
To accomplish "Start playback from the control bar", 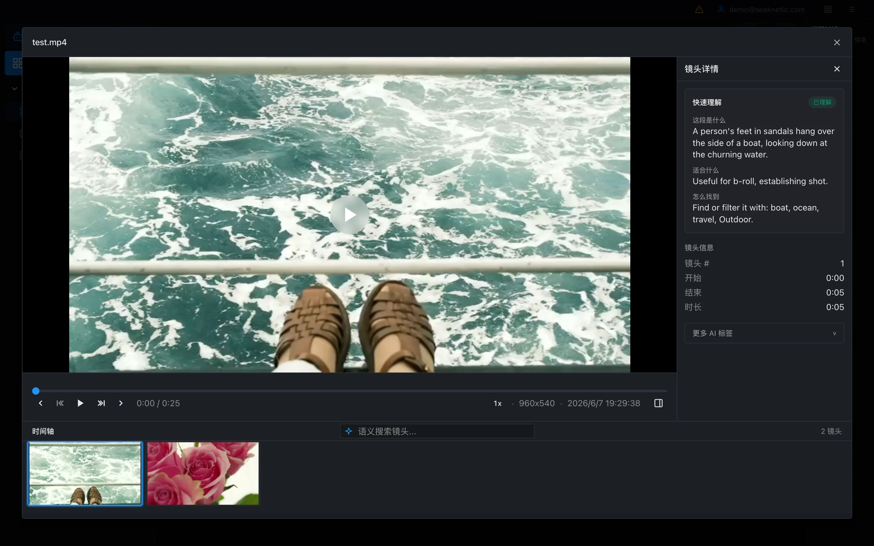I will click(80, 403).
